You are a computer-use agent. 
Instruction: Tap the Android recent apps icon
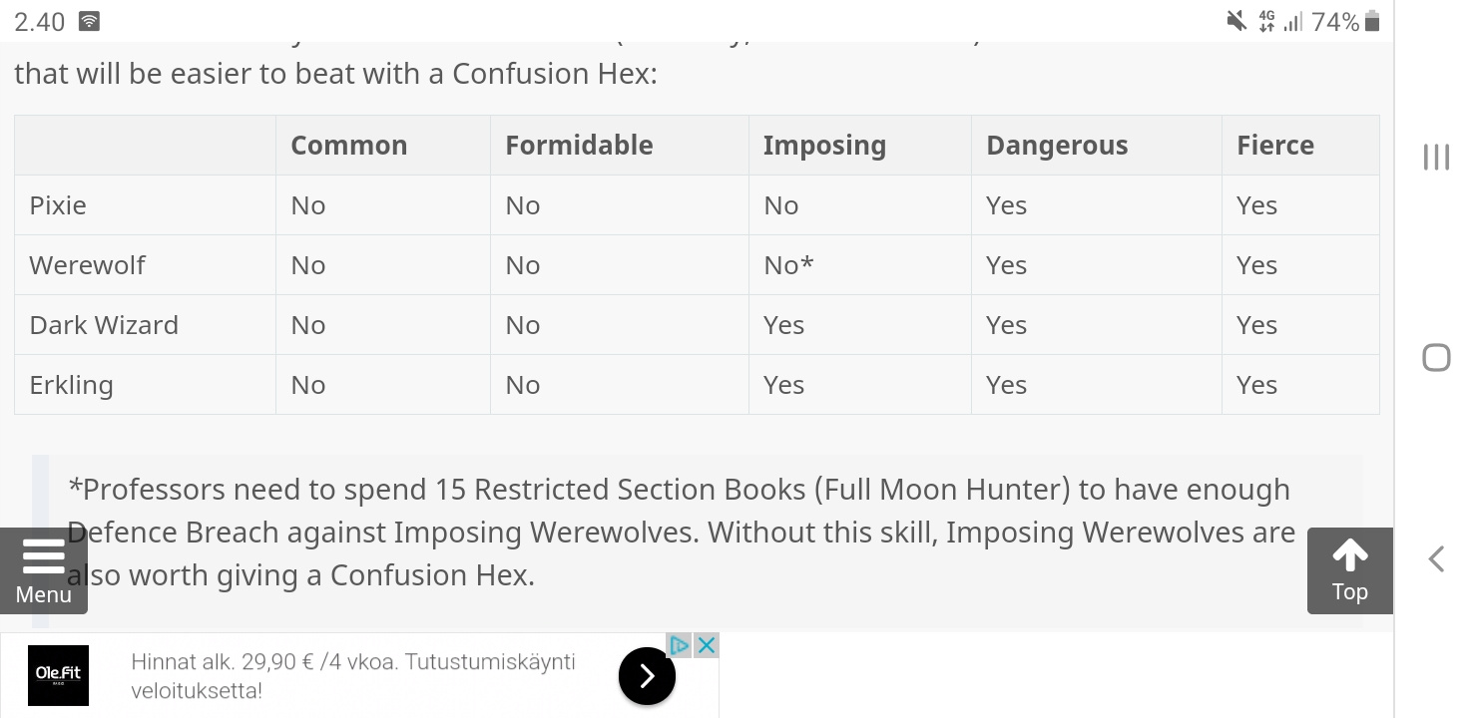pos(1436,158)
